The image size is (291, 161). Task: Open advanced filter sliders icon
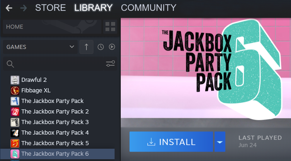[110, 64]
